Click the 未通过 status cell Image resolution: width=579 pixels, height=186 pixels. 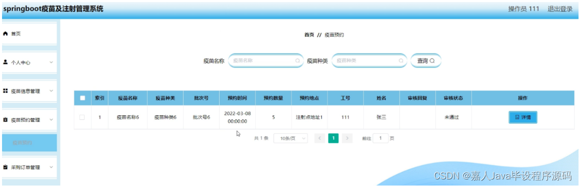pyautogui.click(x=453, y=117)
